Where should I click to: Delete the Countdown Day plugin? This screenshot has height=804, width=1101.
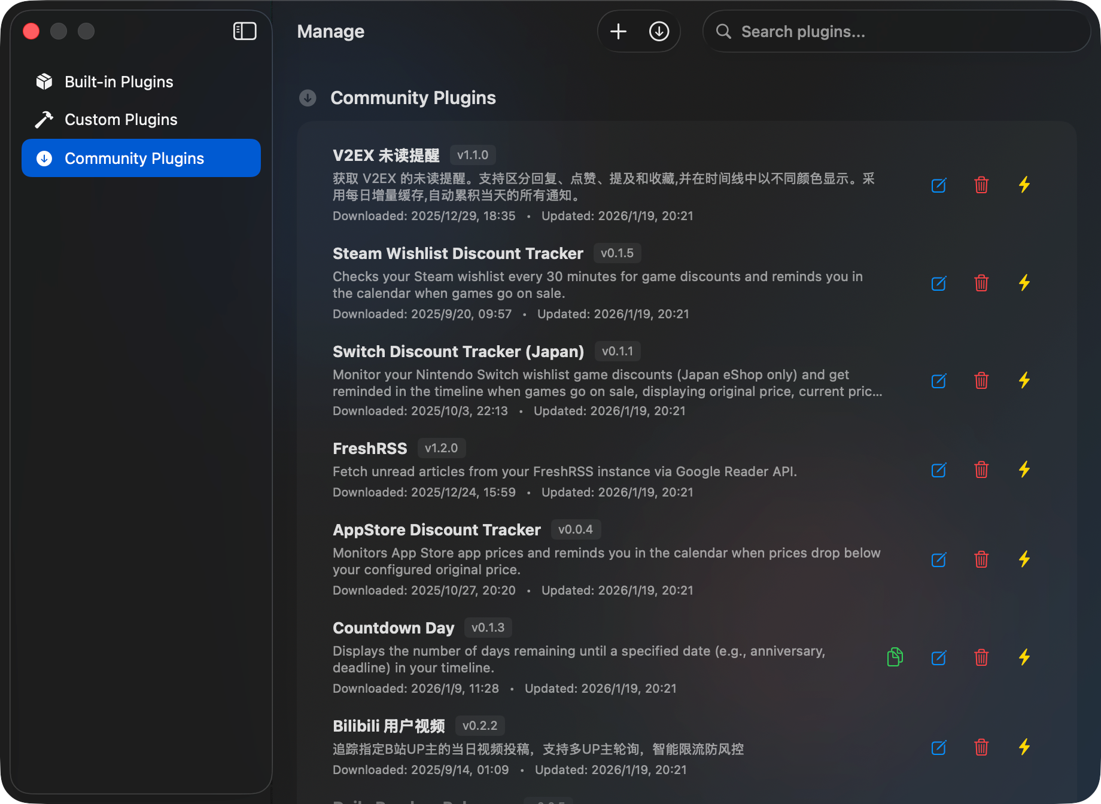(x=981, y=657)
